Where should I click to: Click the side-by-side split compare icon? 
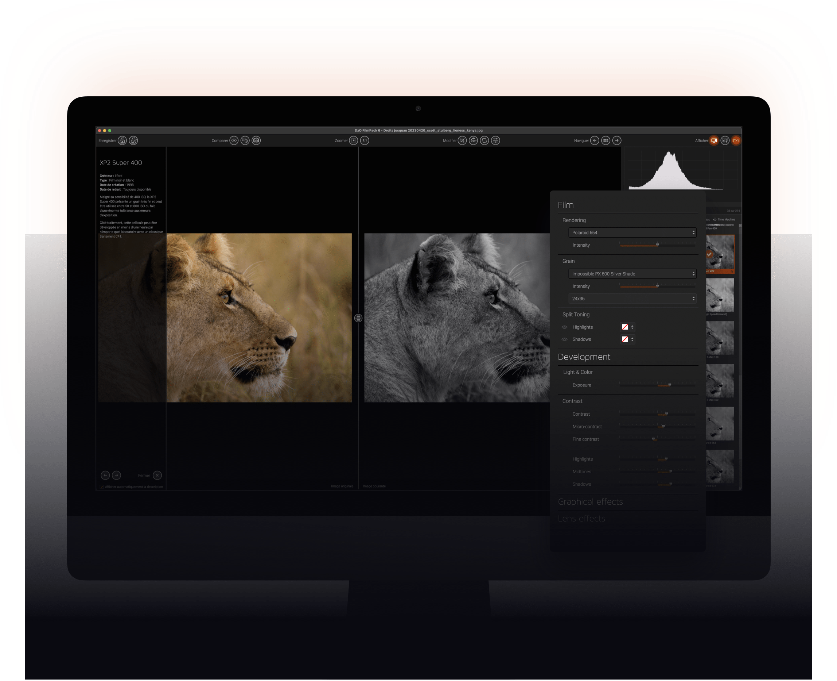[x=256, y=141]
